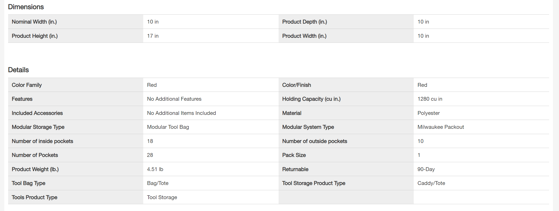This screenshot has height=211, width=559.
Task: Click the Number of outside pockets label
Action: point(315,141)
